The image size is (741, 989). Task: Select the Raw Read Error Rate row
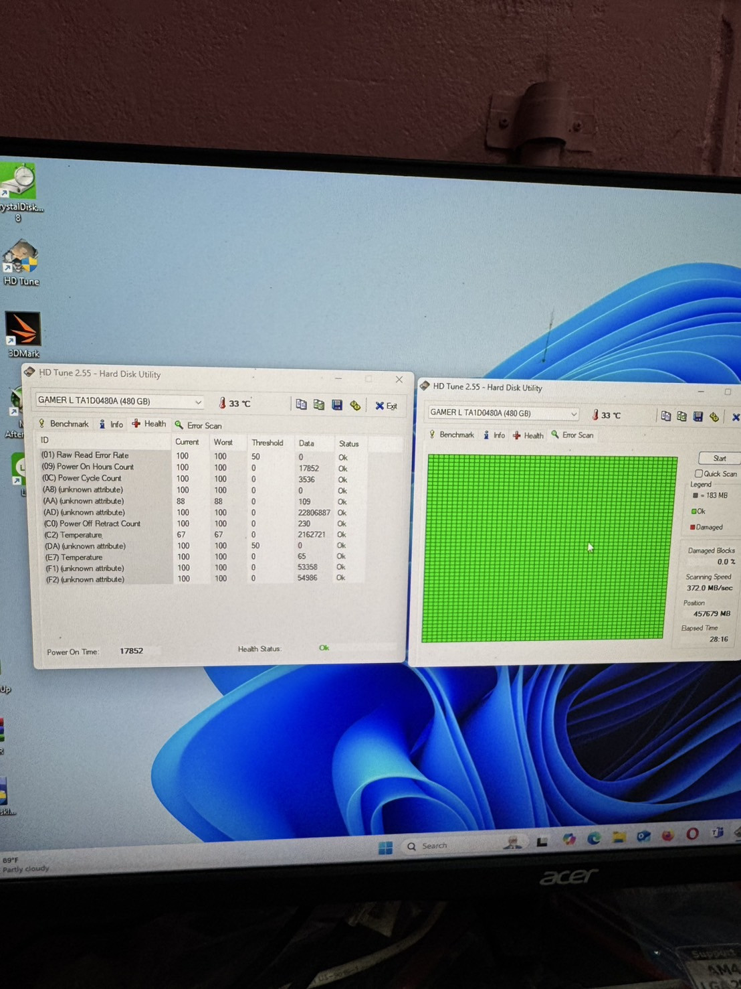[203, 456]
